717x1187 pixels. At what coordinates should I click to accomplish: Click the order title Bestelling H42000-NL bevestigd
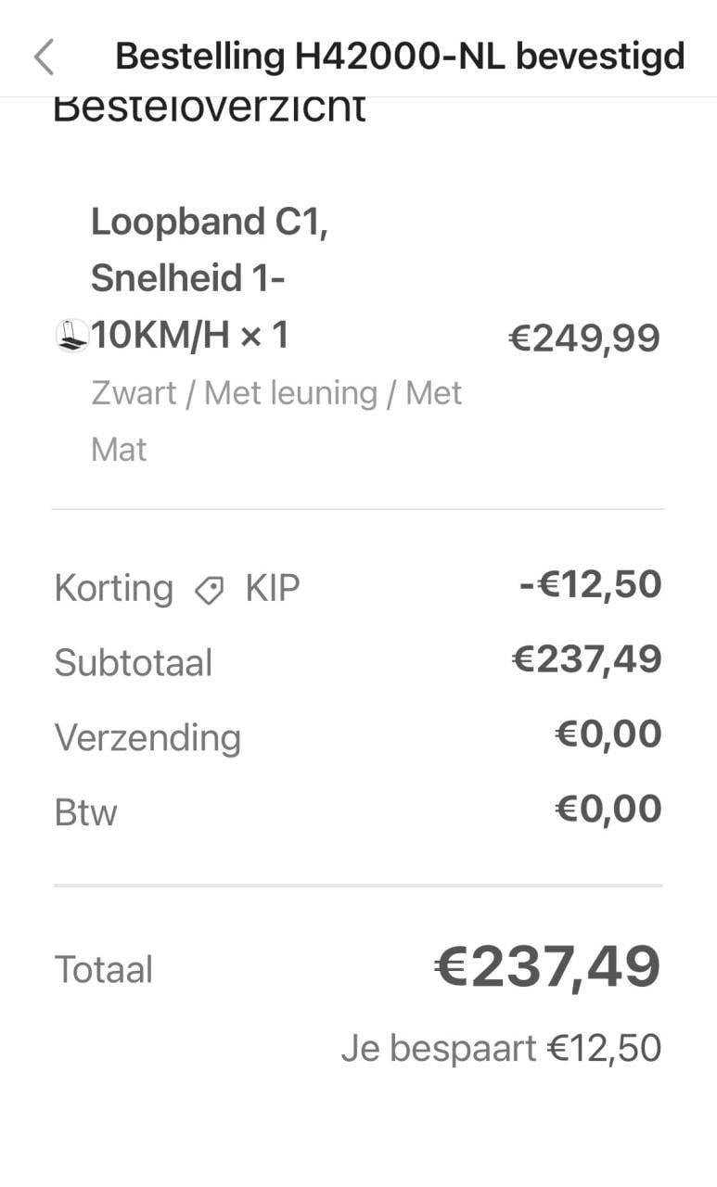pos(399,56)
